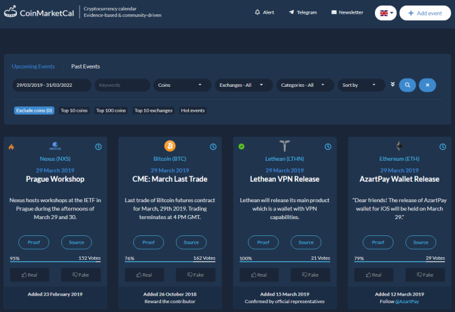Click the Ethereum (ETH) coin link

(399, 159)
